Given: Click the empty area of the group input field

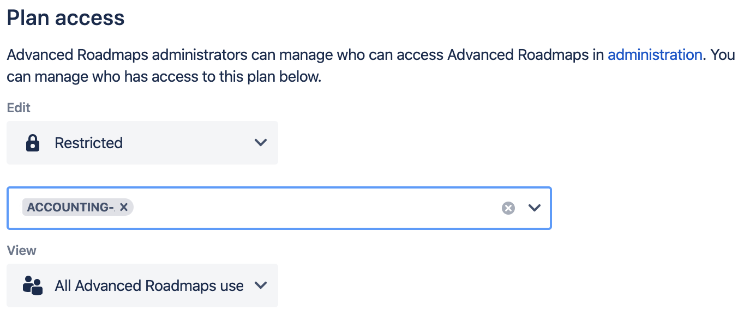Looking at the screenshot, I should pos(316,208).
